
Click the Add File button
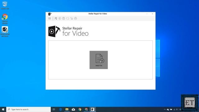[x=99, y=60]
